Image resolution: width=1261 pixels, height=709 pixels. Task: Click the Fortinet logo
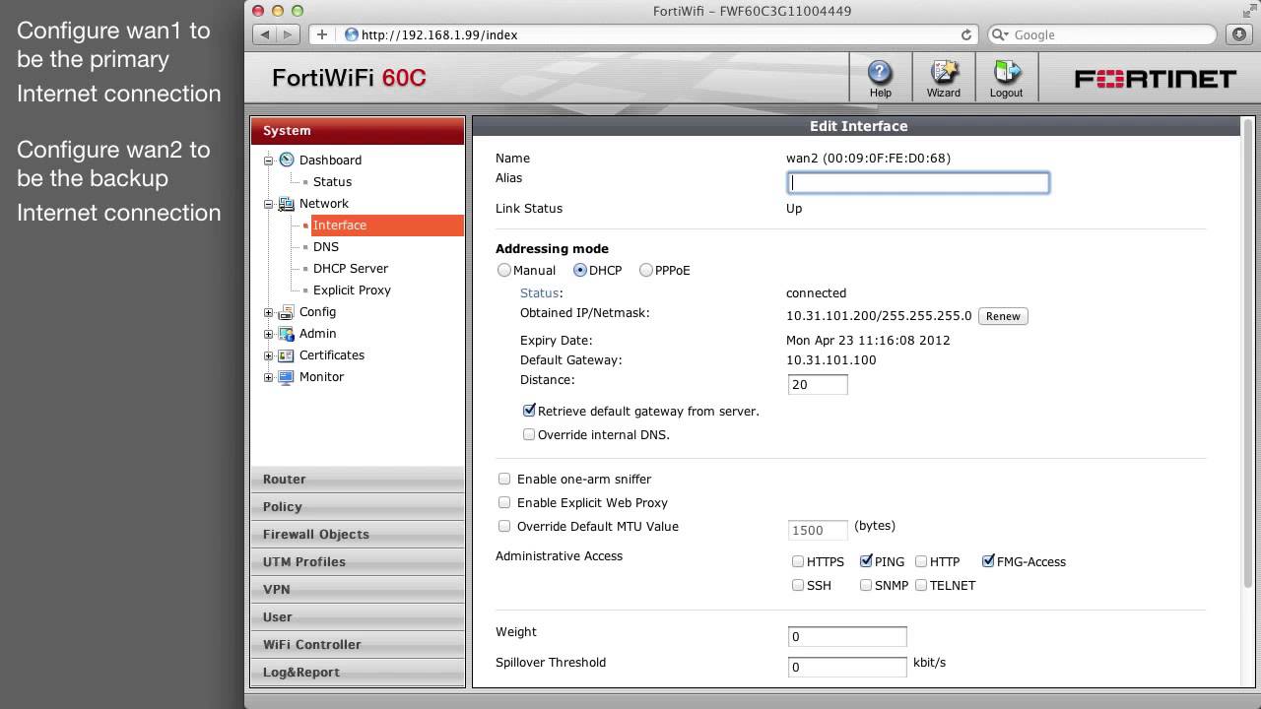1155,79
